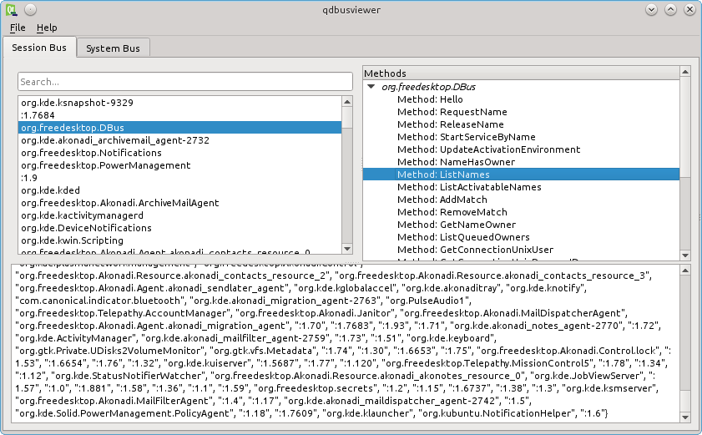Viewport: 702px width, 435px height.
Task: Click Method: Hello in the tree
Action: pyautogui.click(x=430, y=99)
